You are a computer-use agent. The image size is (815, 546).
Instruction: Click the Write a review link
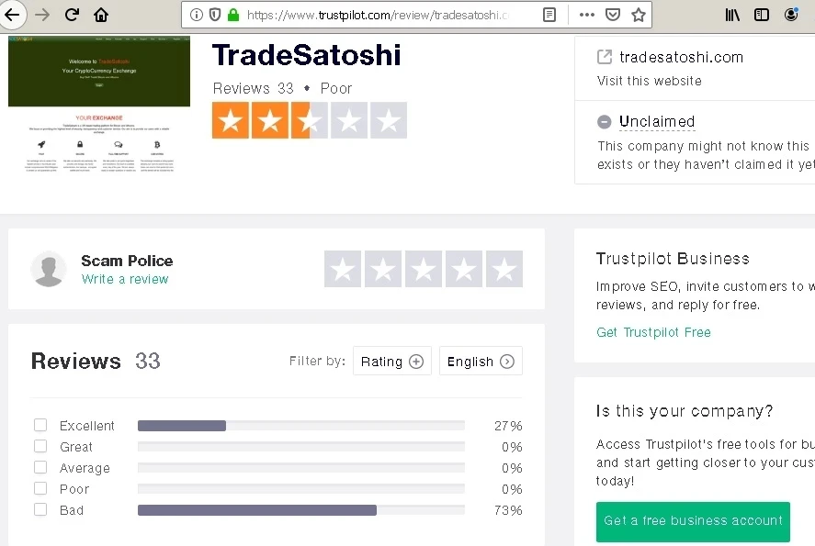click(125, 279)
